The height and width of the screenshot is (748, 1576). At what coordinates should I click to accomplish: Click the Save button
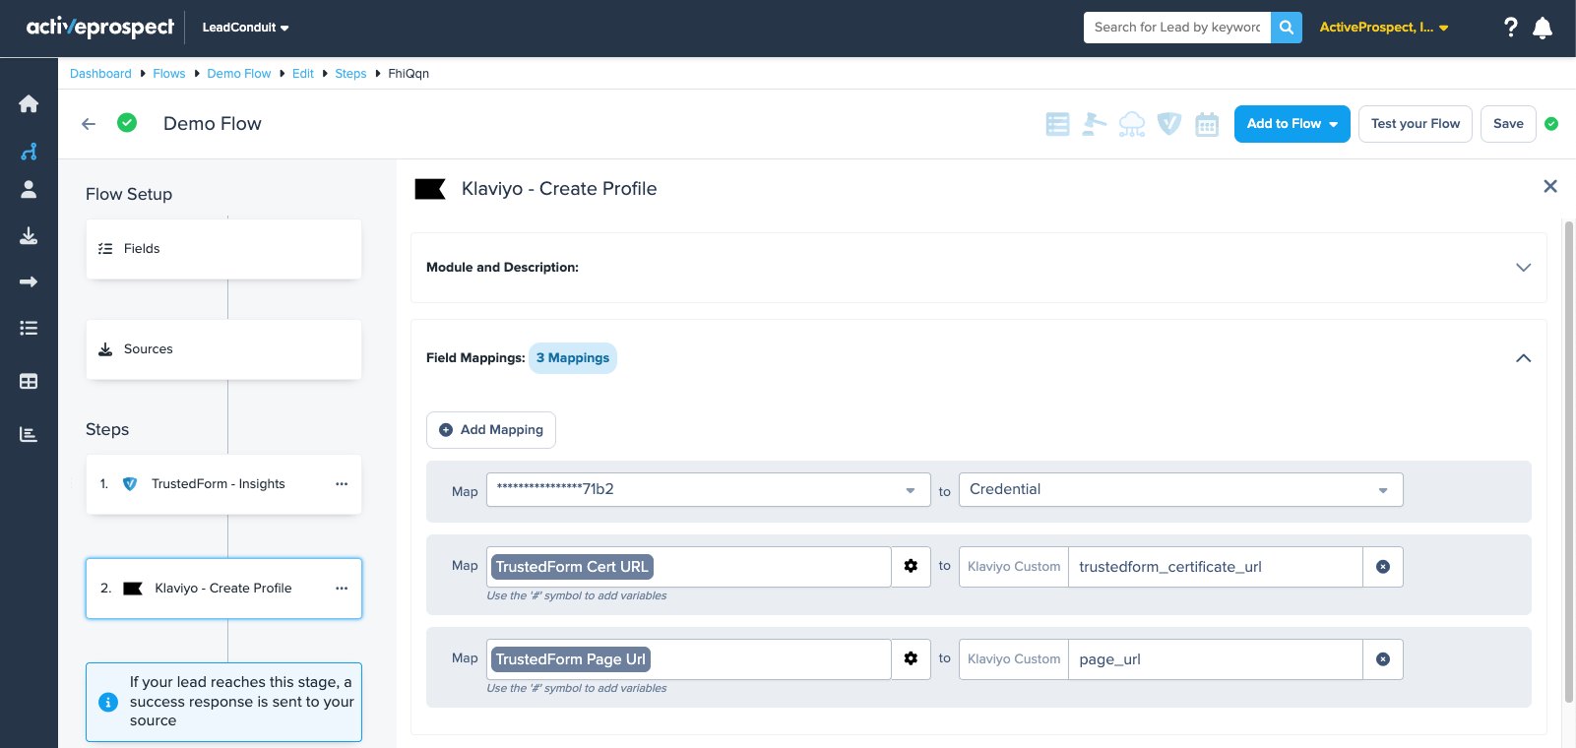(1508, 124)
